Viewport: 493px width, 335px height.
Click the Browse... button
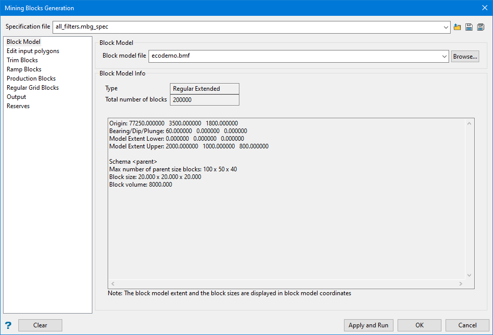coord(465,57)
